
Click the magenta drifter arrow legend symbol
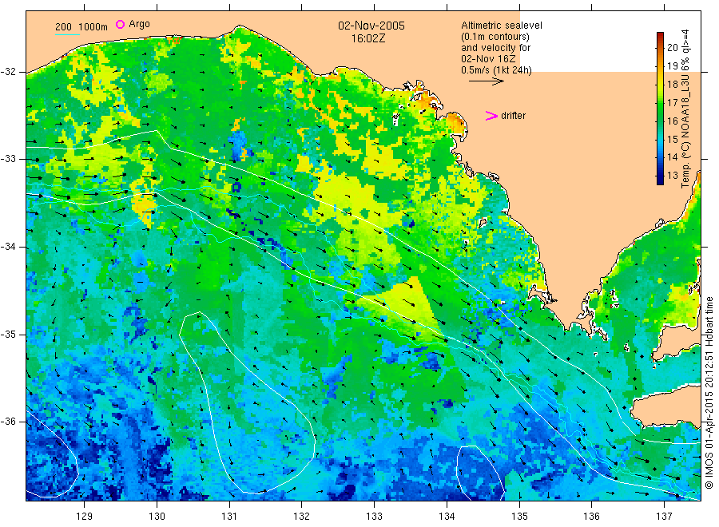pyautogui.click(x=491, y=116)
